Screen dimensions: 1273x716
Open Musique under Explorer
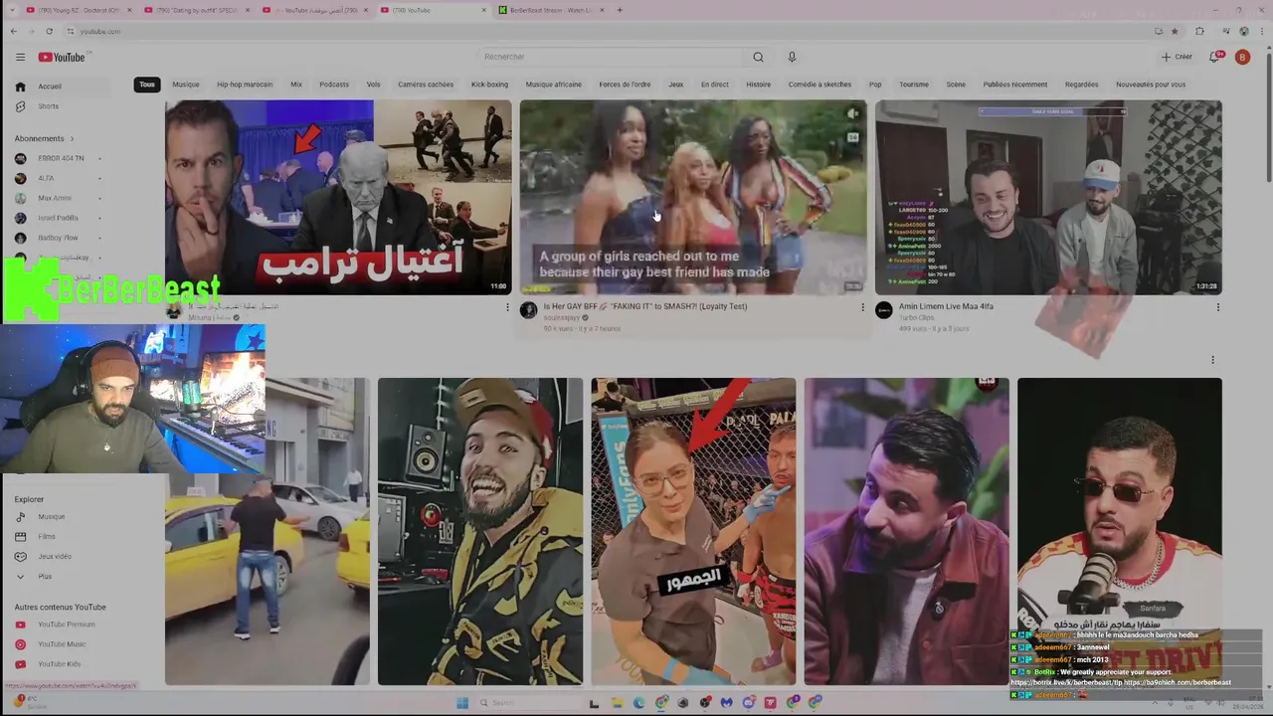click(60, 517)
